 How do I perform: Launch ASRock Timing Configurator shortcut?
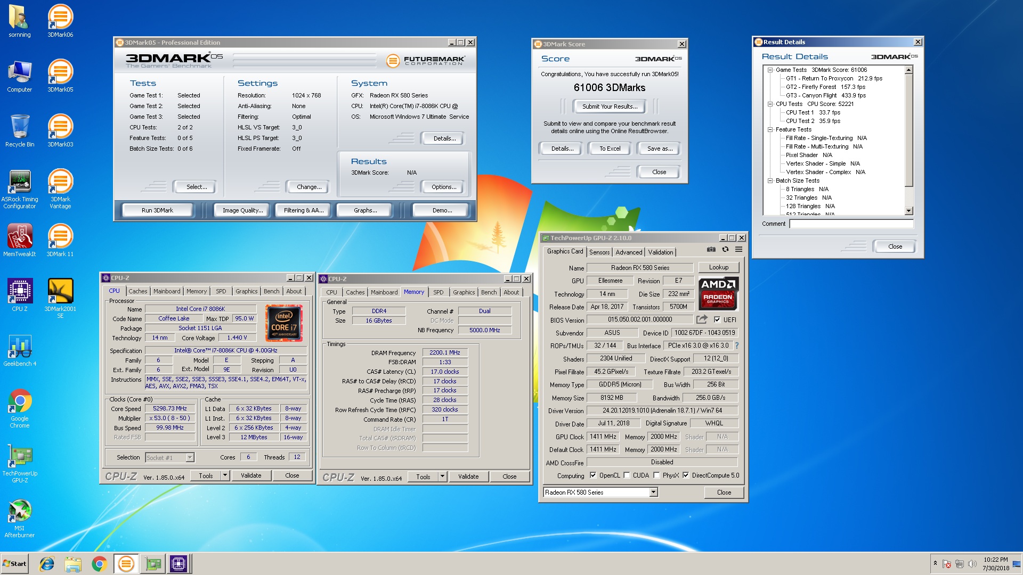pos(20,189)
